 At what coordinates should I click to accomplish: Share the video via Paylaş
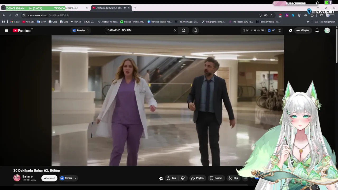pos(197,178)
